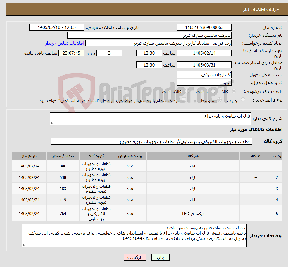The image size is (288, 267).
Task: Click item name نازل in row 3
Action: pos(193,189)
